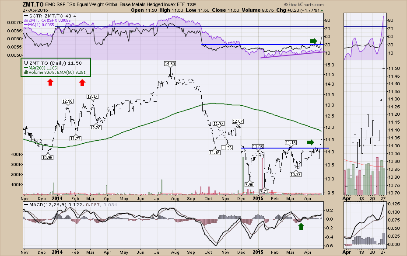The height and width of the screenshot is (256, 407).
Task: Click the 13.5 price axis label
Action: coord(330,94)
